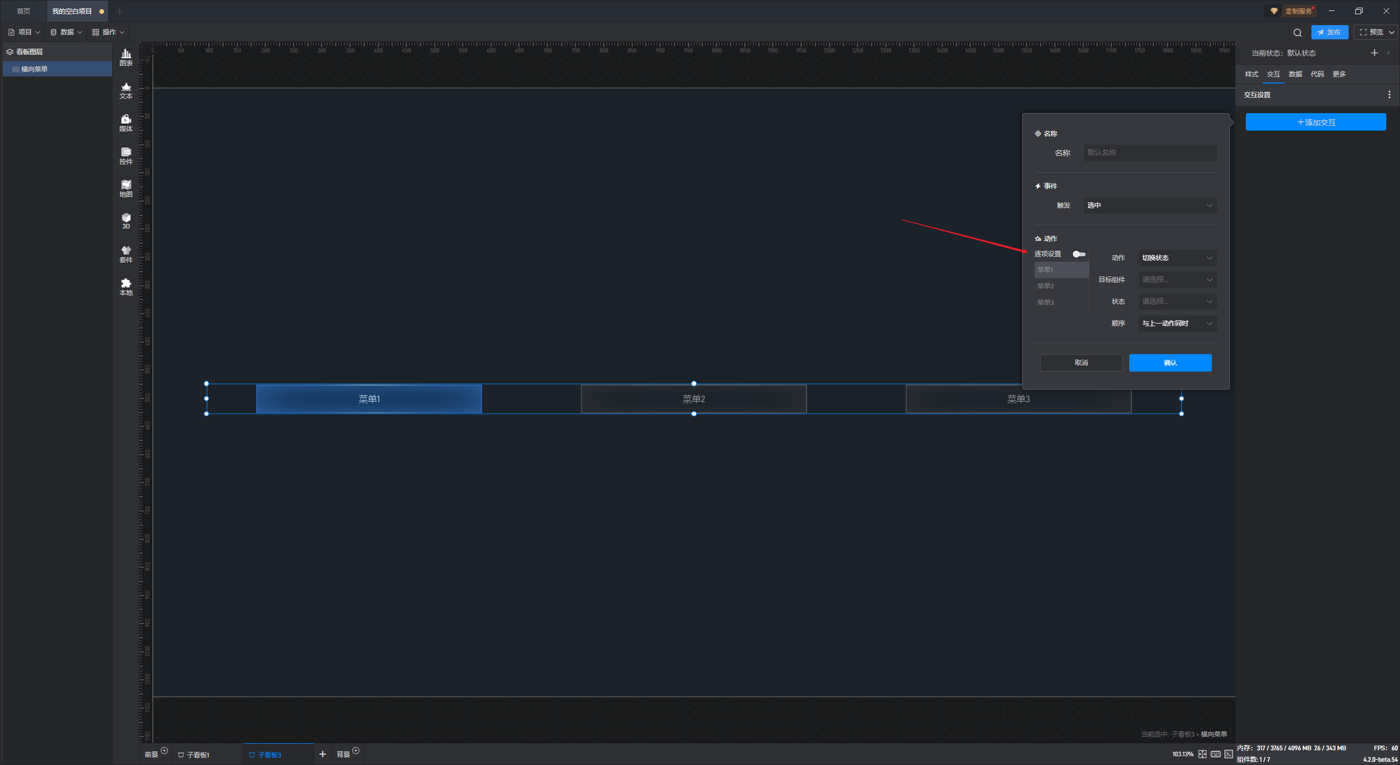Click the 确认 confirm button

(1170, 363)
